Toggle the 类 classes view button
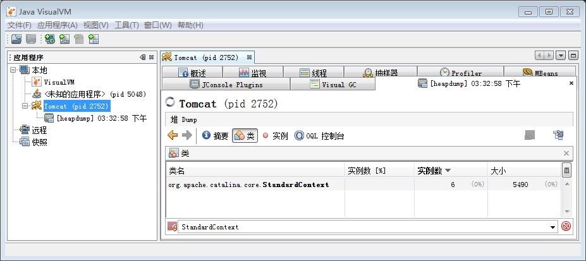Viewport: 586px width, 261px height. pyautogui.click(x=245, y=135)
